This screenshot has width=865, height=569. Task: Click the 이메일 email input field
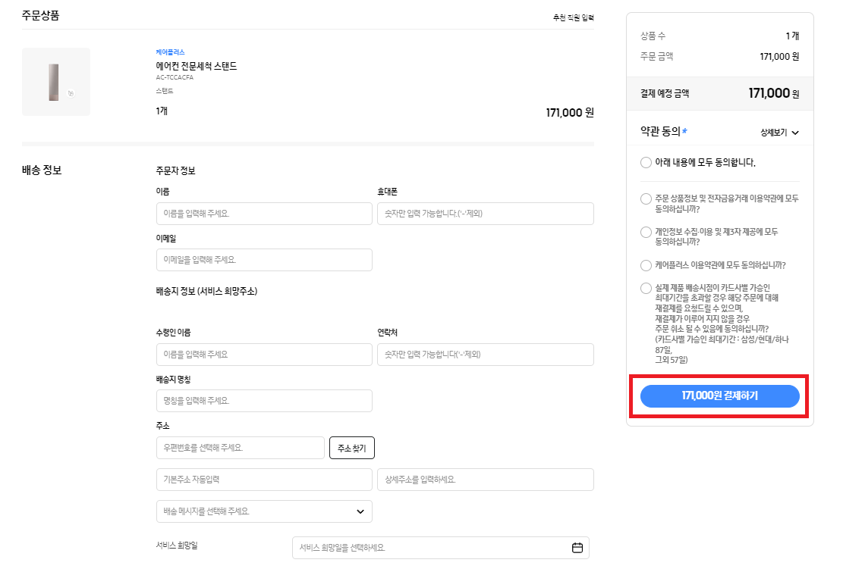(263, 260)
